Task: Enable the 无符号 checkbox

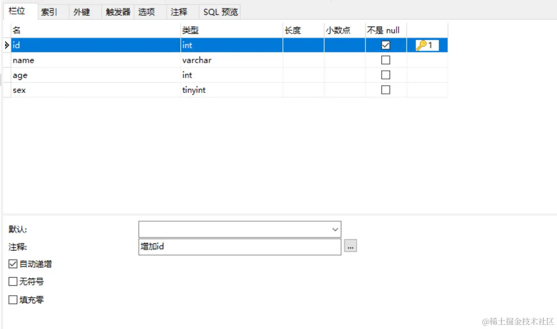Action: point(13,282)
